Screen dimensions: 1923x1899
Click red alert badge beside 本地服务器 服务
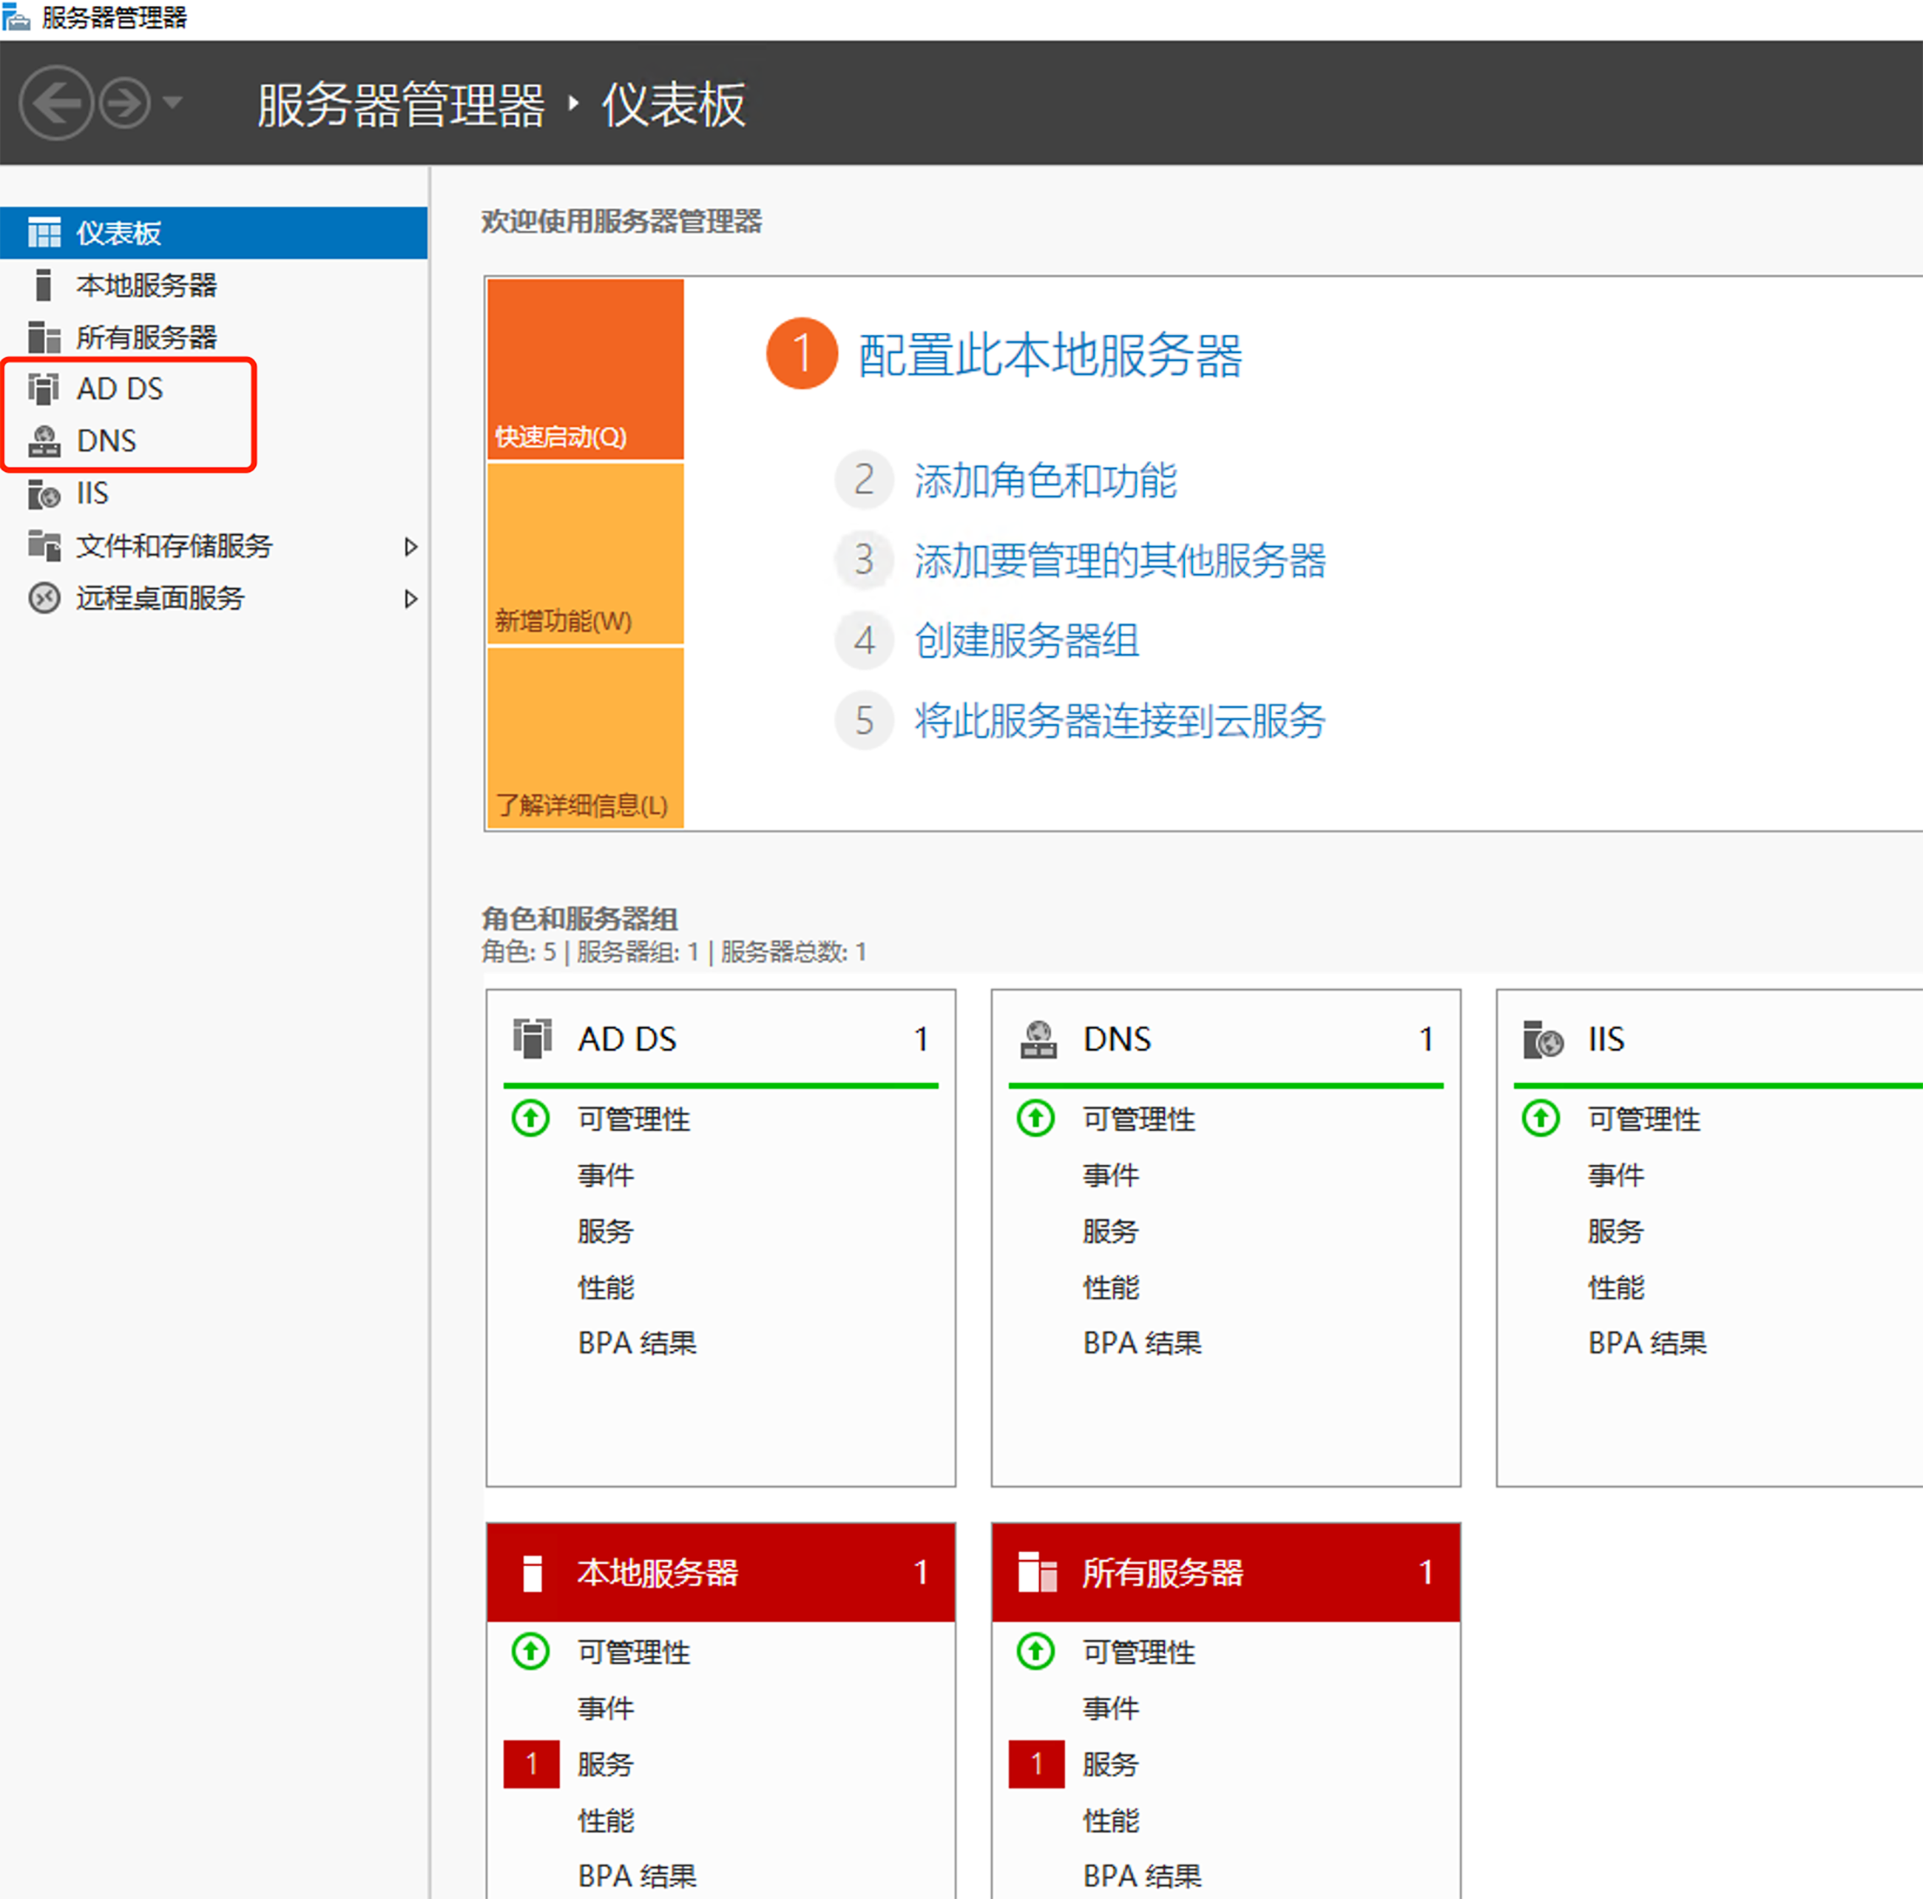(532, 1764)
